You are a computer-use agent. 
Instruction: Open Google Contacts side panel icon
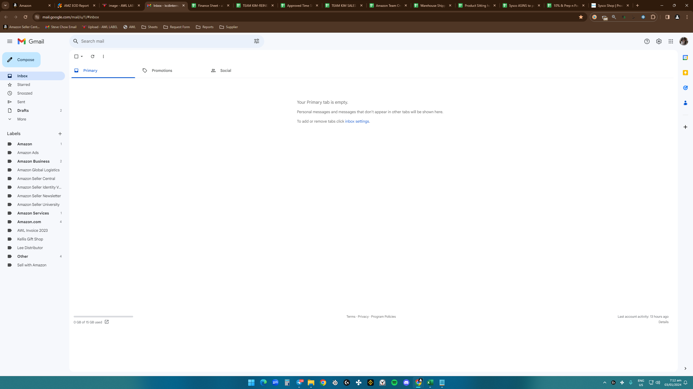[x=685, y=103]
